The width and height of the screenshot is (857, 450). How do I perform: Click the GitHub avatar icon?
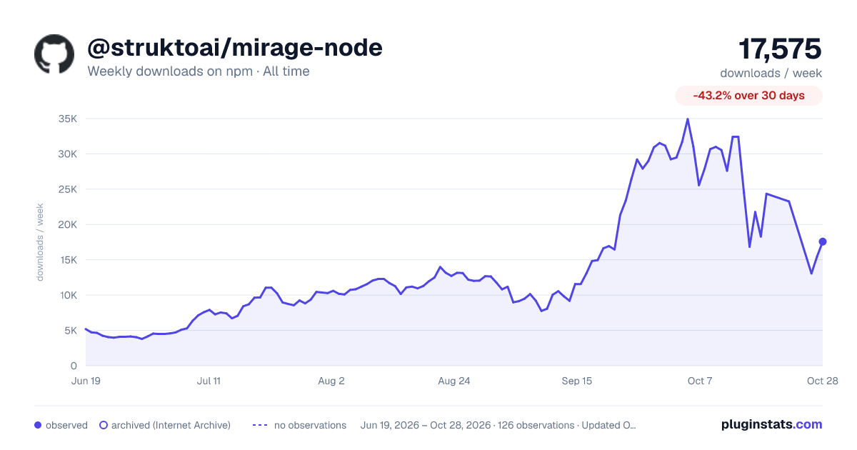(54, 54)
